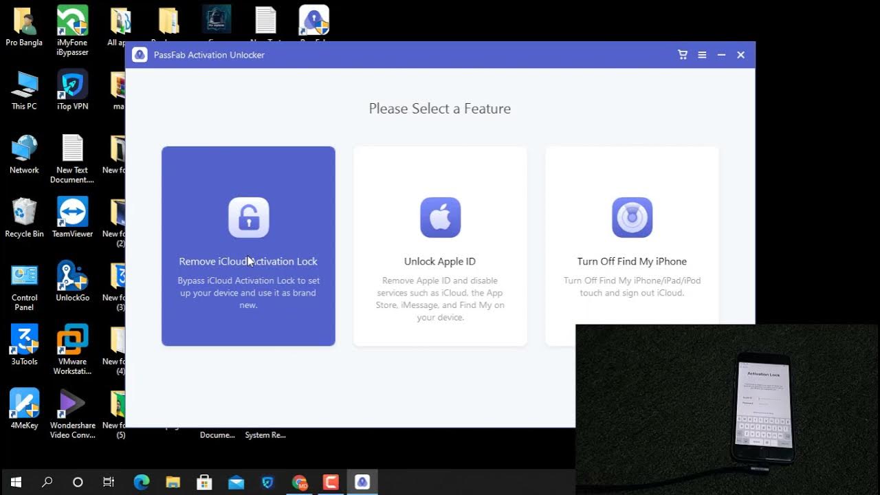Close the PassFab Activation Unlocker window
The height and width of the screenshot is (495, 880).
(740, 55)
